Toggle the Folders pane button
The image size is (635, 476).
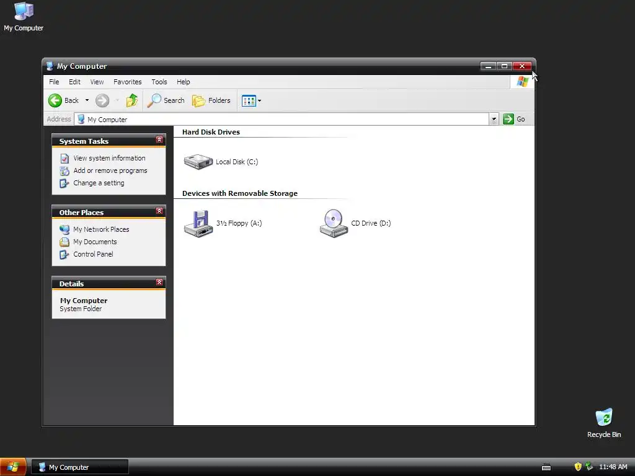pyautogui.click(x=211, y=100)
